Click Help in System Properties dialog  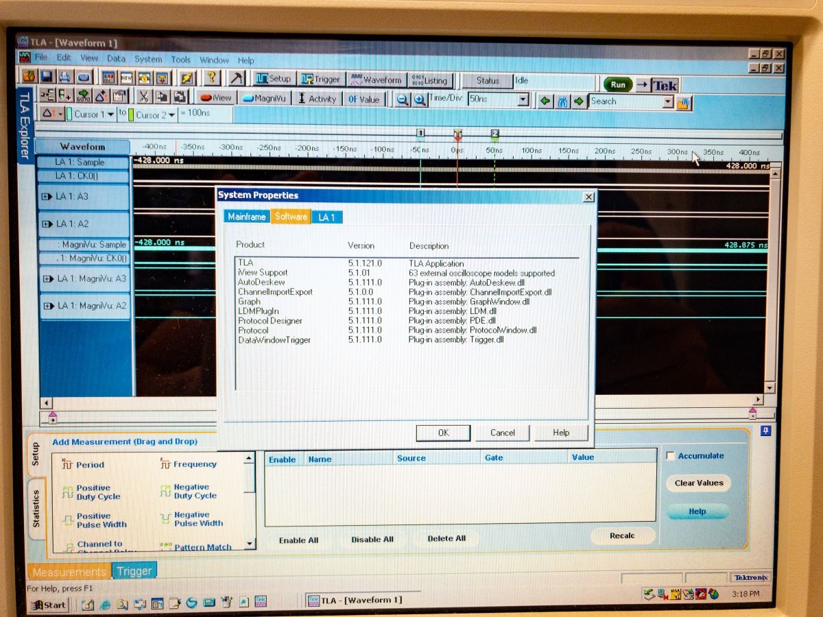(x=561, y=433)
